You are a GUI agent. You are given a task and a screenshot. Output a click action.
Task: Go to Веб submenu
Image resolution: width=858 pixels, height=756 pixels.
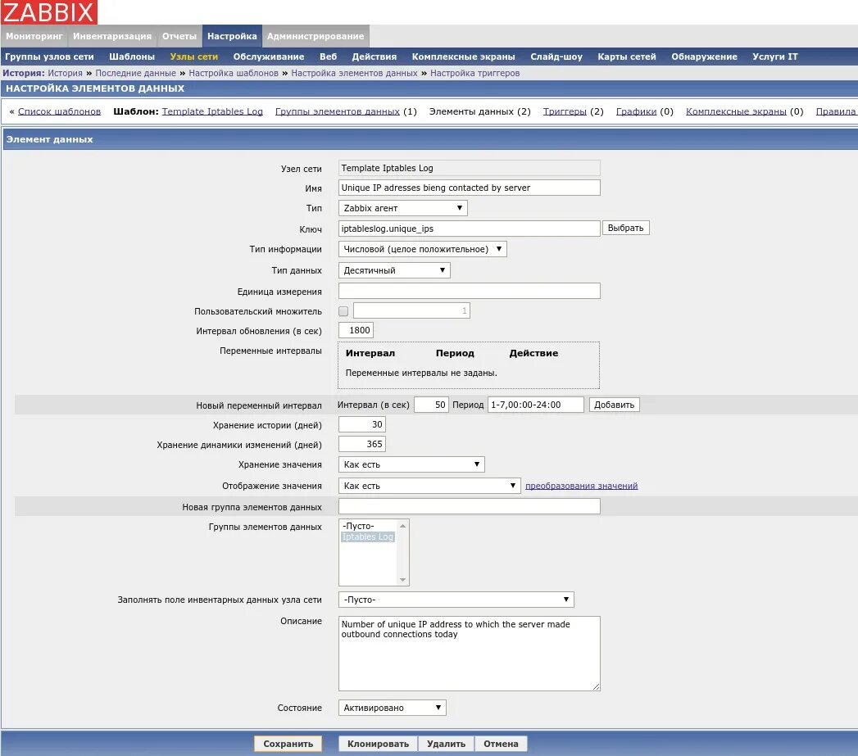tap(329, 57)
